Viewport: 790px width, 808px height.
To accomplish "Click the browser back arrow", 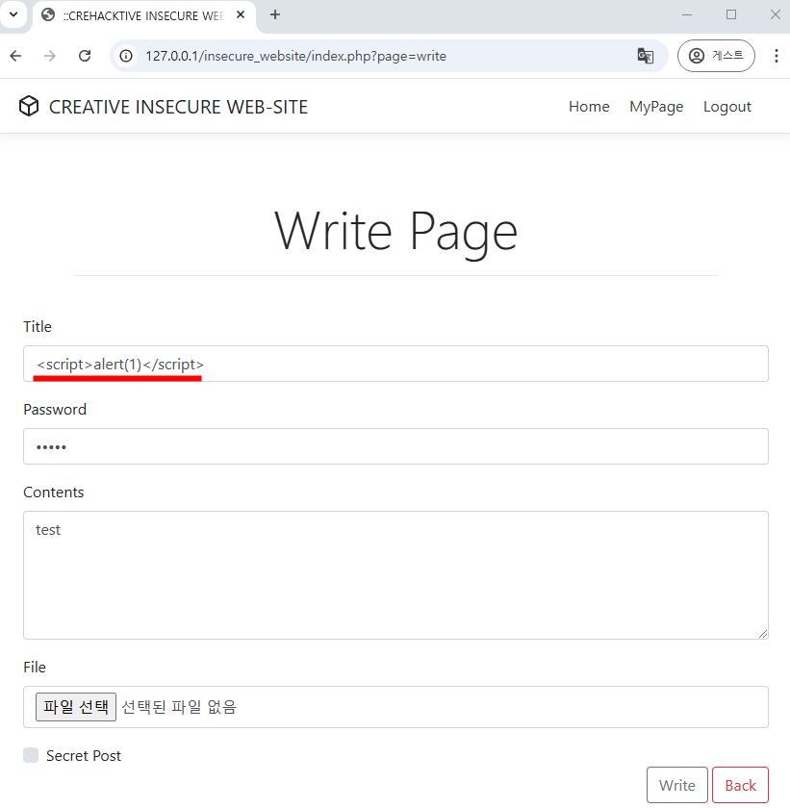I will (16, 56).
